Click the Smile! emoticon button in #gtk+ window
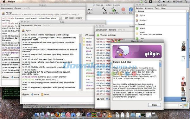The image size is (190, 119). tap(45, 95)
